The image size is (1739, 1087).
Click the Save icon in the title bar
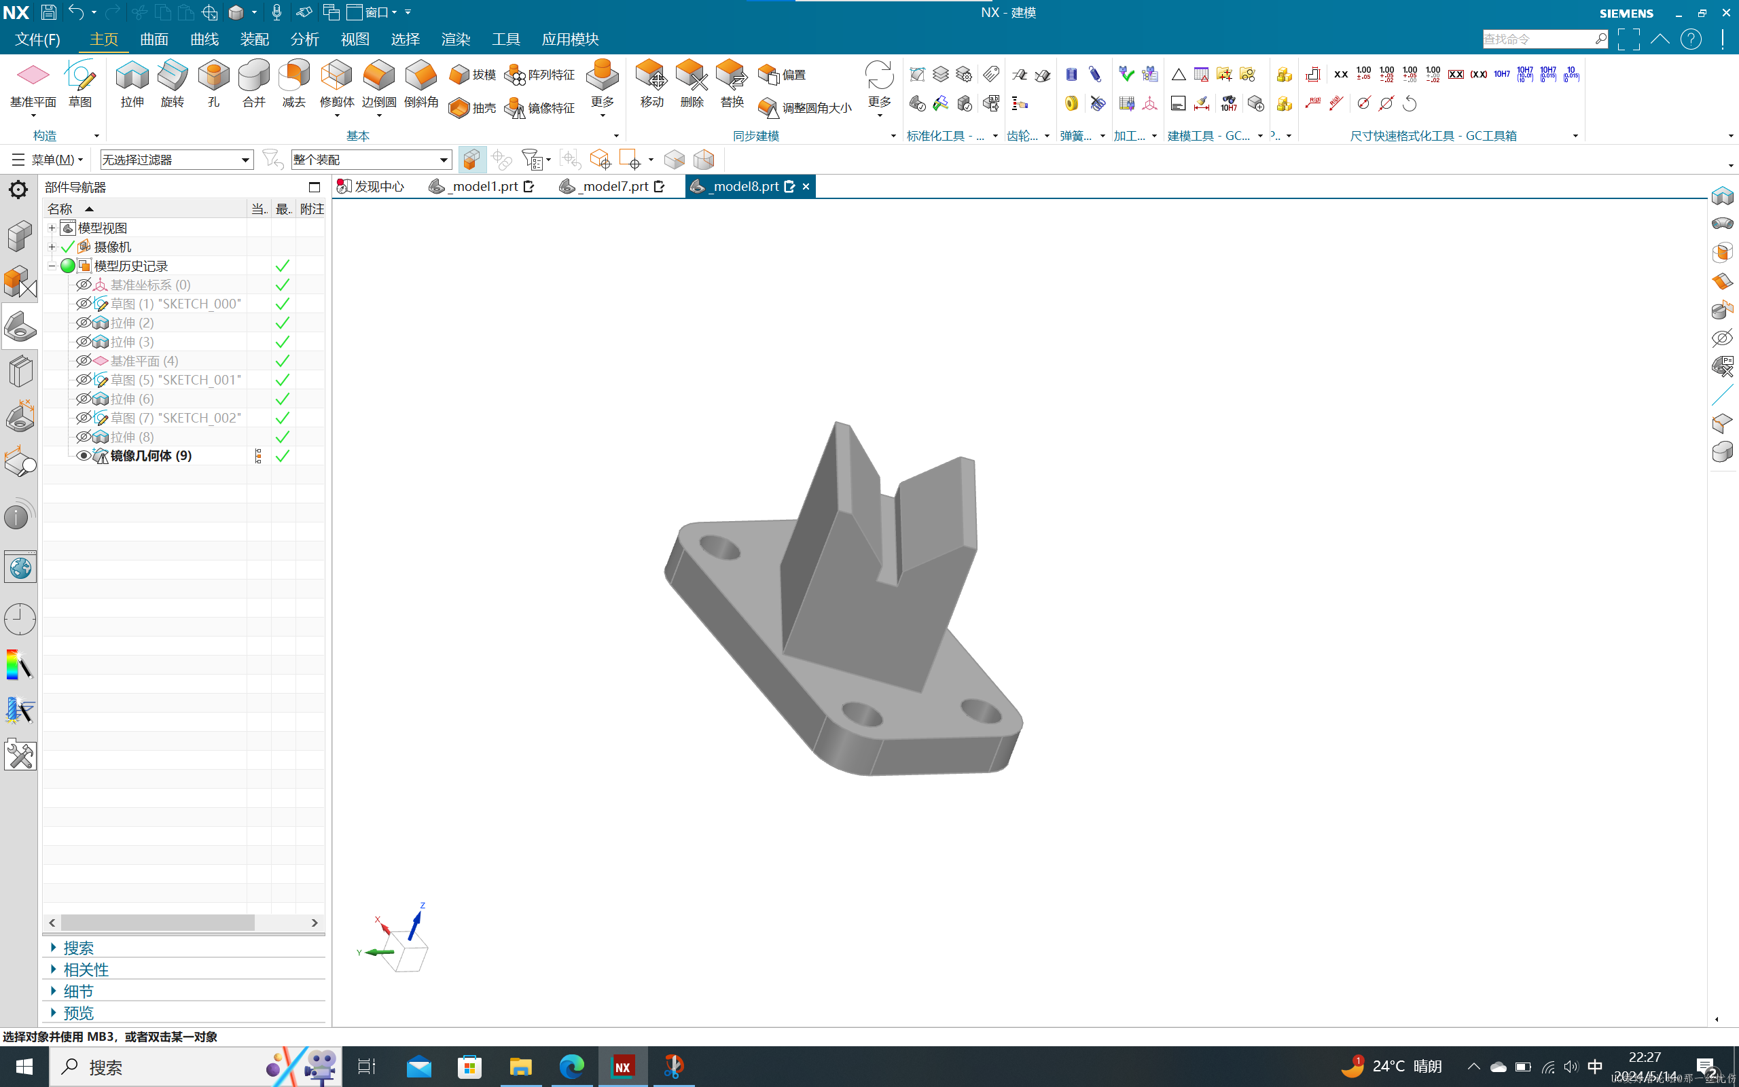pos(48,12)
